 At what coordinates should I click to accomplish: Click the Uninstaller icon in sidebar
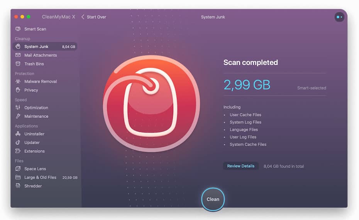[18, 134]
